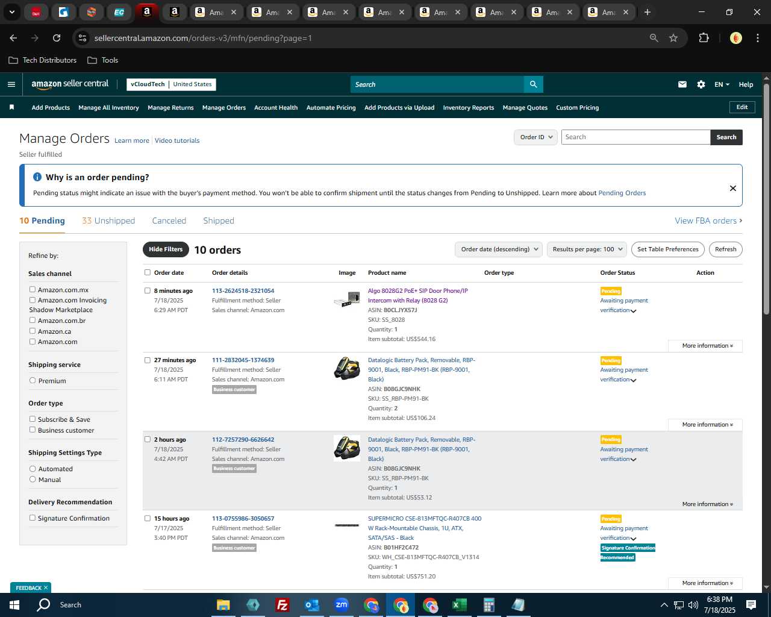The image size is (771, 617).
Task: Open the Order ID search type dropdown
Action: [535, 137]
